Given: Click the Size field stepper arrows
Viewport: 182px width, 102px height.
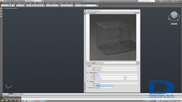Looking at the screenshot, I should pos(114,86).
